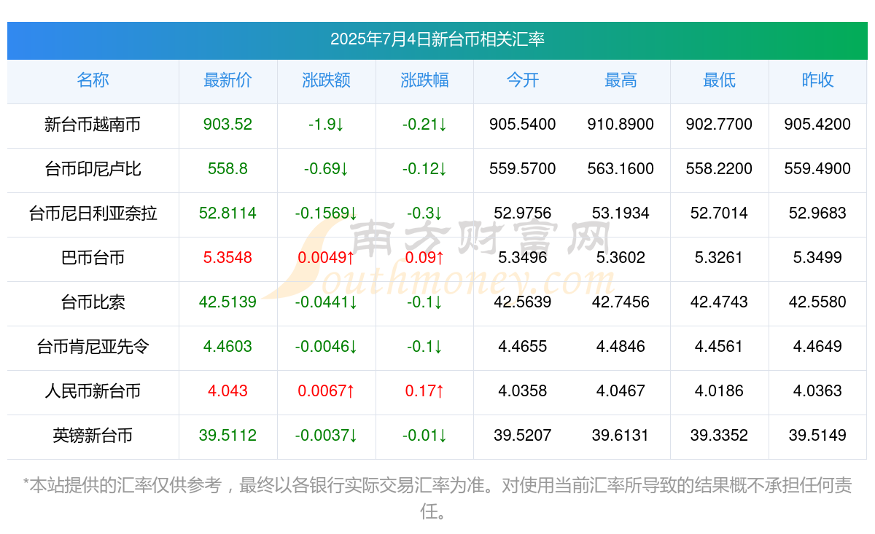Click the 今开 column header
Image resolution: width=875 pixels, height=534 pixels.
(523, 80)
